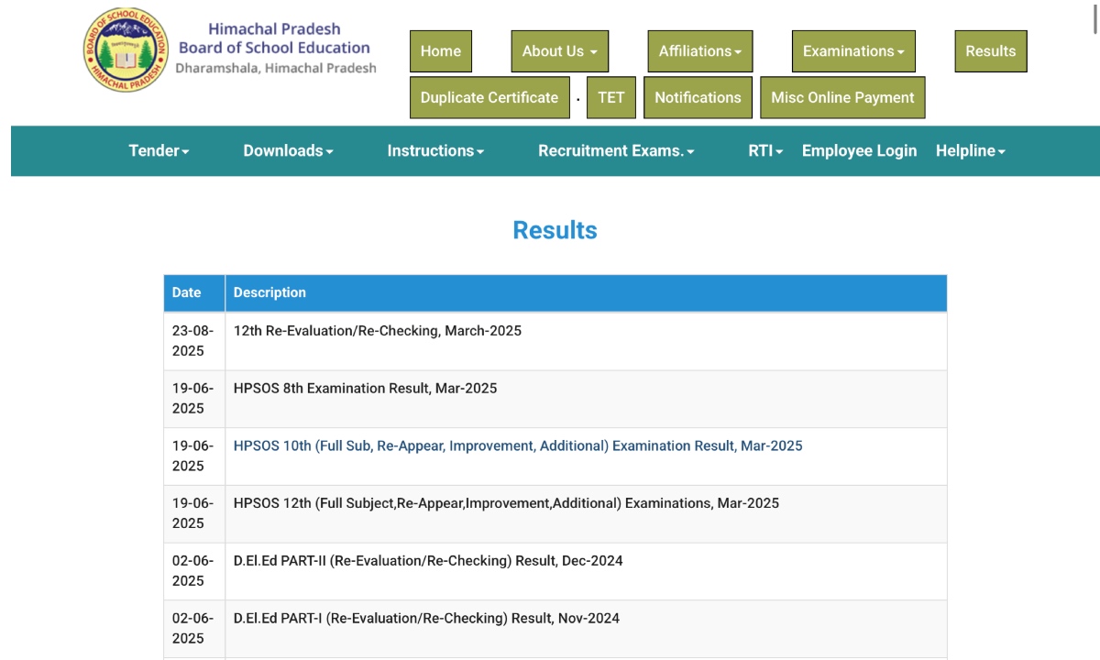Expand the Affiliations dropdown
Image resolution: width=1100 pixels, height=660 pixels.
700,51
